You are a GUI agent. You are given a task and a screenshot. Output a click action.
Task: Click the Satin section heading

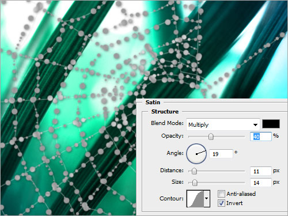[x=153, y=102]
